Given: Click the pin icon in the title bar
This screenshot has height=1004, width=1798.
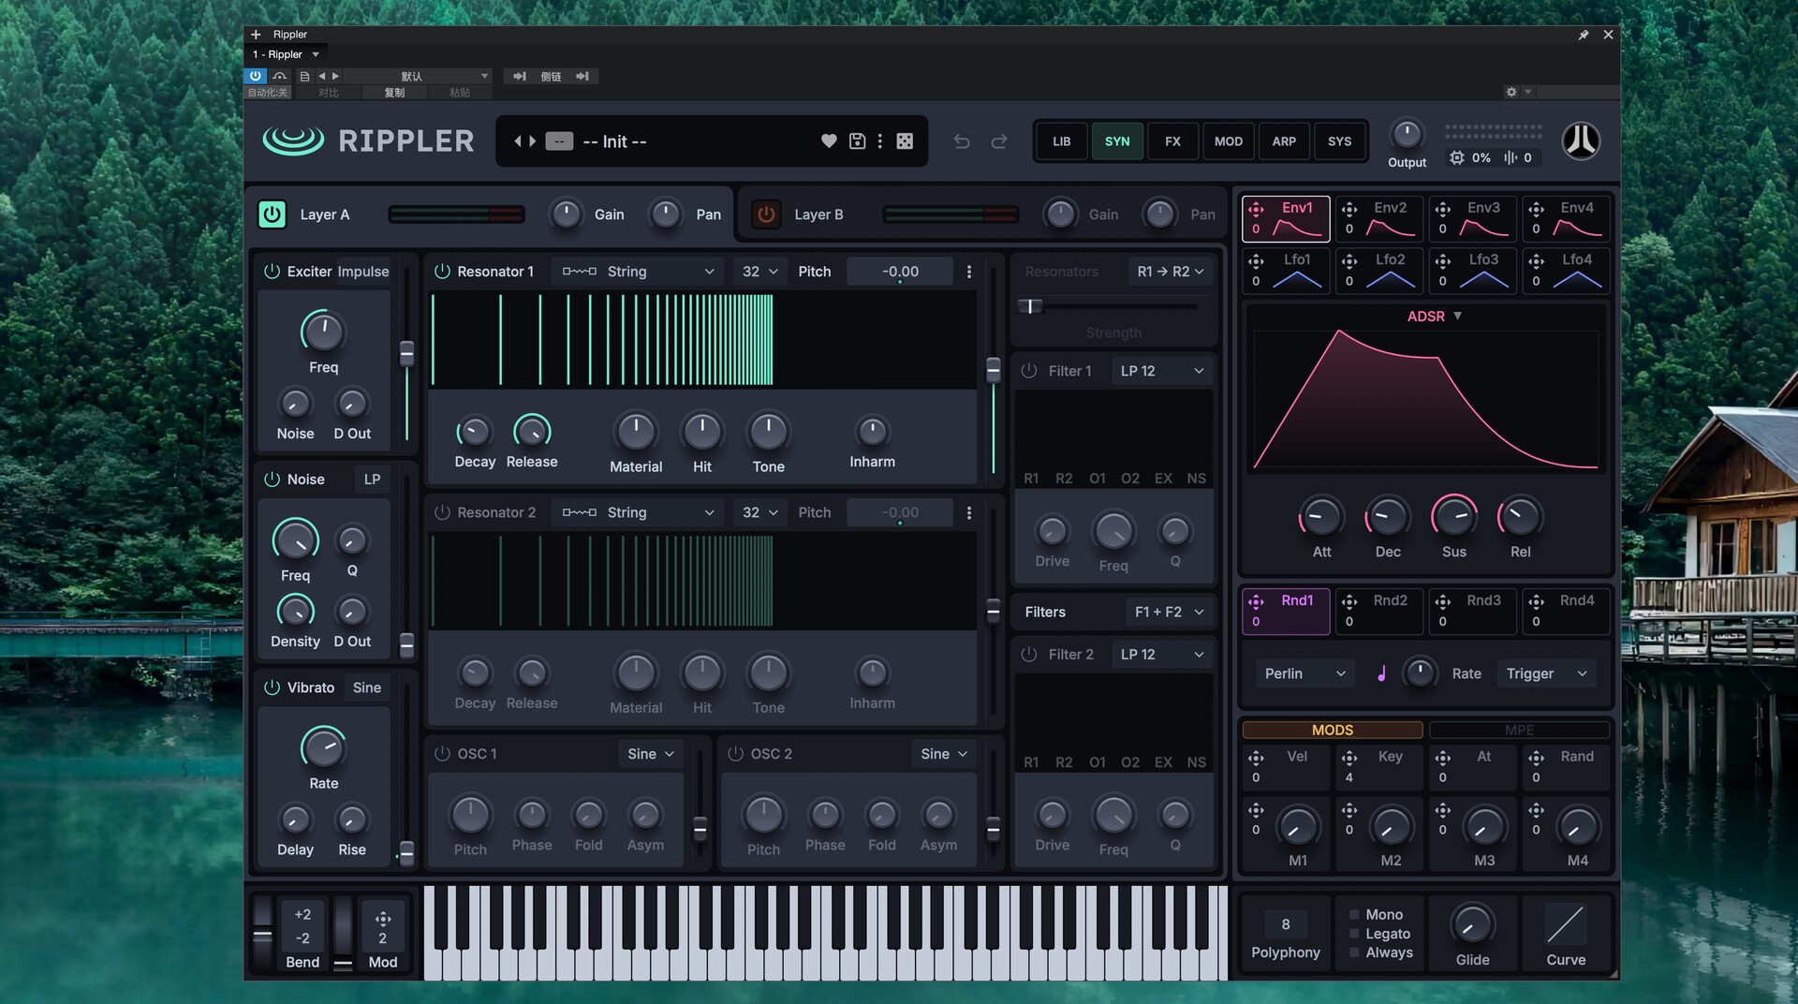Looking at the screenshot, I should 1584,35.
